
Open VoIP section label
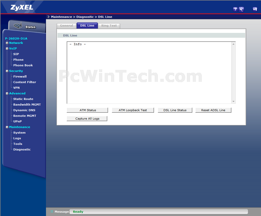[x=13, y=48]
